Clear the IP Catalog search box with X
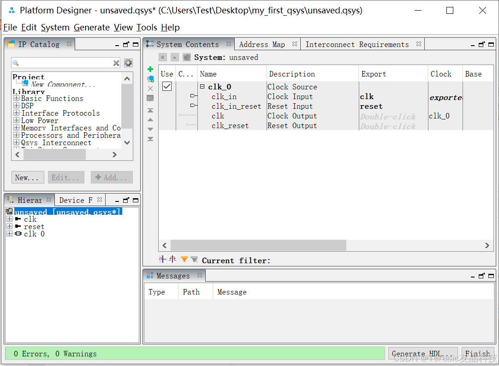 (x=116, y=63)
